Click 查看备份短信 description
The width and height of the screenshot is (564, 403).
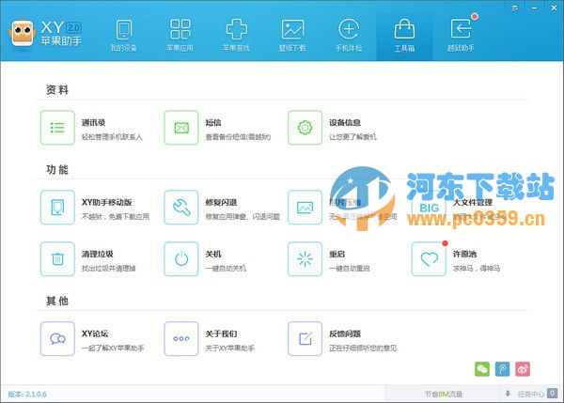pyautogui.click(x=238, y=137)
